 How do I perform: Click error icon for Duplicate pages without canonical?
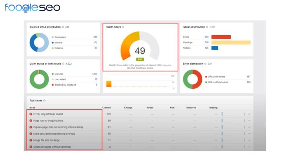(x=31, y=147)
